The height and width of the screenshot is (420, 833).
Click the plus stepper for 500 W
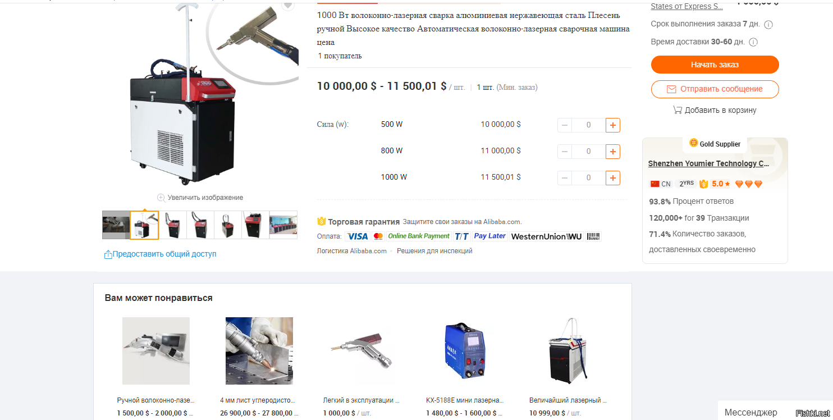pos(613,125)
